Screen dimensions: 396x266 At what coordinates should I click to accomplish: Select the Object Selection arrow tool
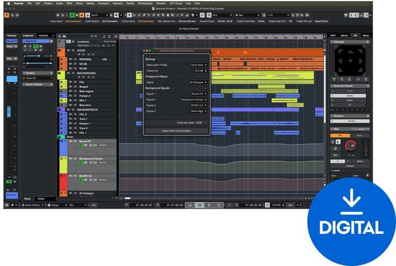[129, 15]
